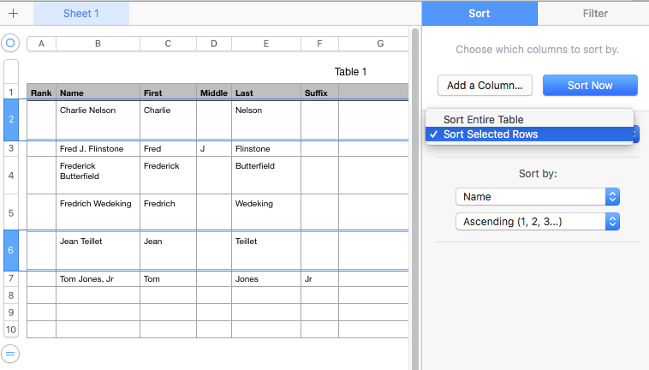Select row 6 header
This screenshot has height=370, width=649.
(11, 250)
